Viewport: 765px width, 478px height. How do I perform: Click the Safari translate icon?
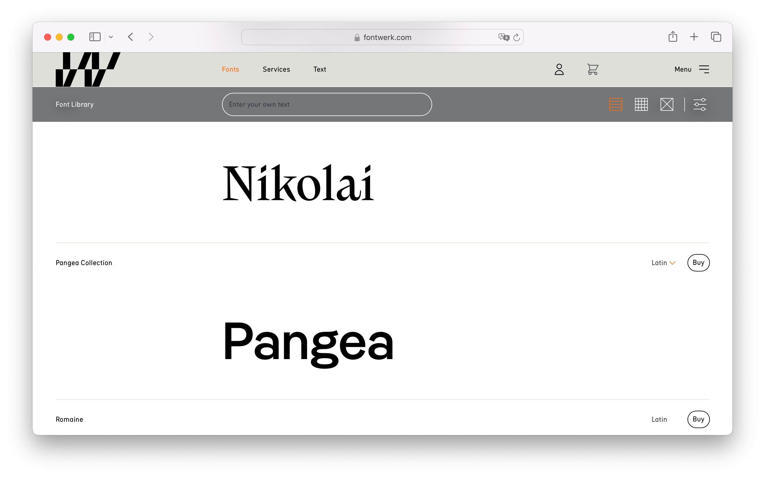[504, 37]
